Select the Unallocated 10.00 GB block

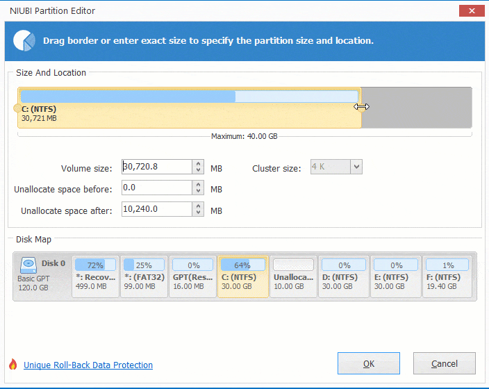(x=293, y=276)
